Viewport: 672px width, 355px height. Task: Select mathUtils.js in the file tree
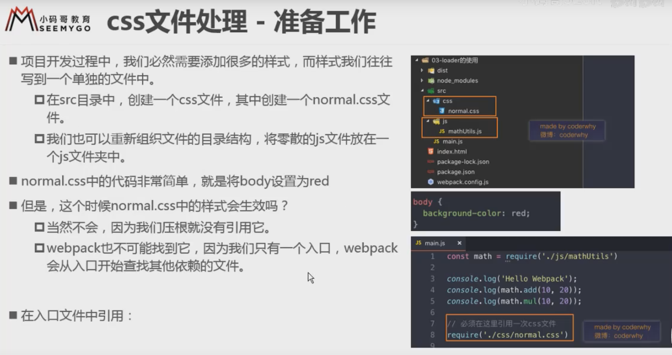point(465,131)
